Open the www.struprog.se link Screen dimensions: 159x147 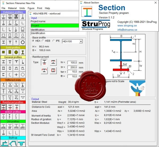pos(127,25)
